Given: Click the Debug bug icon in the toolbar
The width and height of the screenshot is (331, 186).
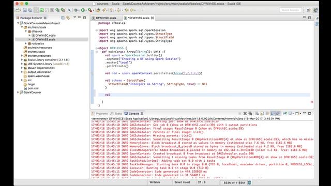Looking at the screenshot, I should click(x=76, y=10).
